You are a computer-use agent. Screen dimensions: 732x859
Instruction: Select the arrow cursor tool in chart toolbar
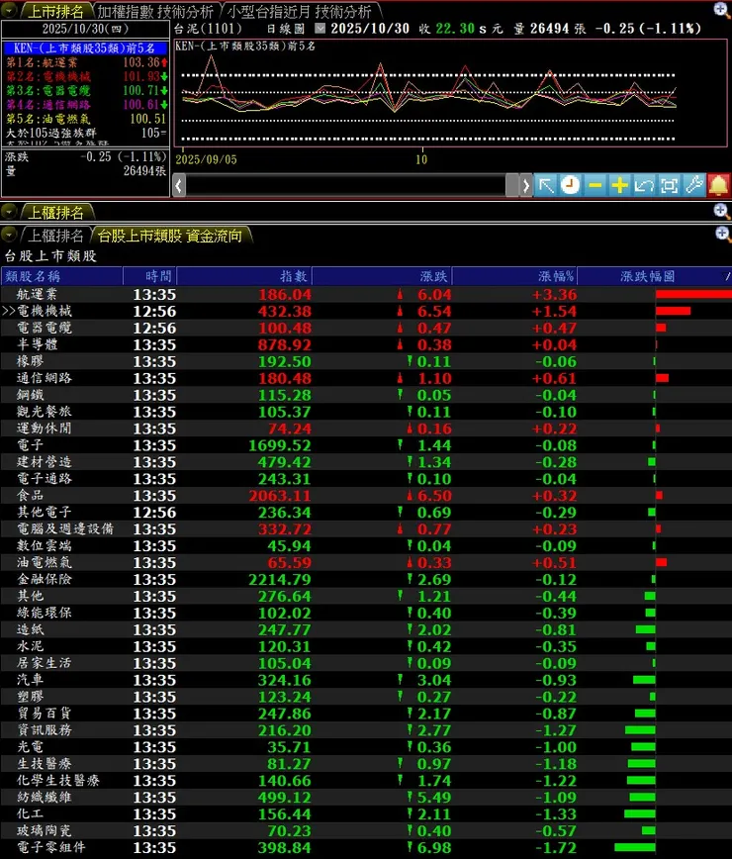(x=546, y=186)
